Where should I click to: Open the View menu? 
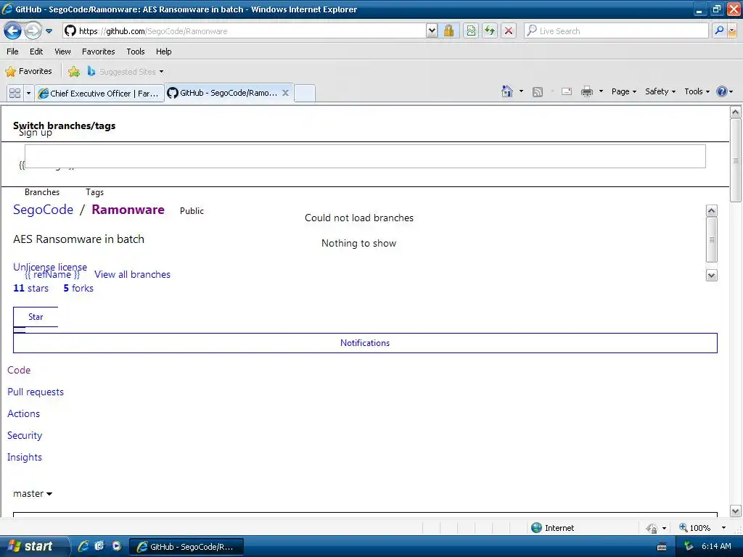coord(62,51)
